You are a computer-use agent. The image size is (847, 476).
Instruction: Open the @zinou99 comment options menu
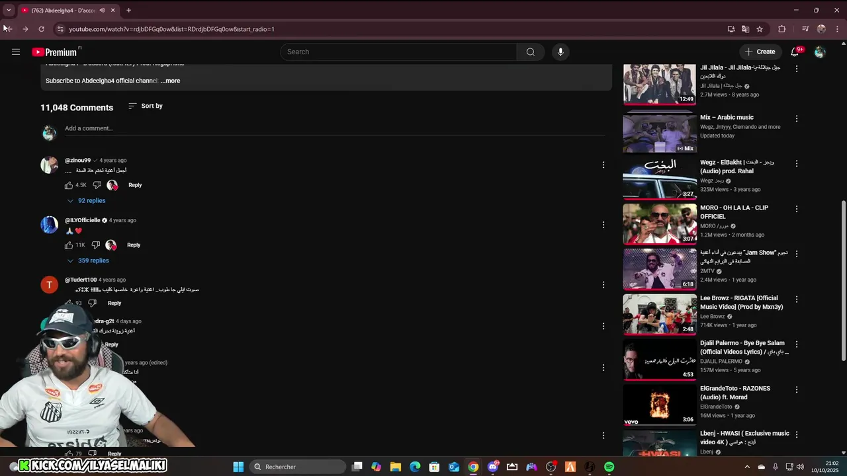(603, 165)
